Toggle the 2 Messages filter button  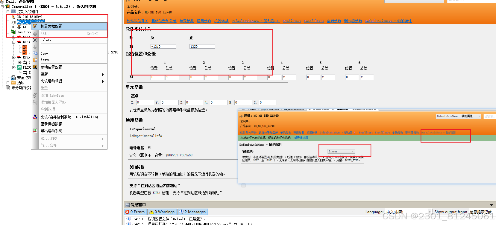[192, 212]
